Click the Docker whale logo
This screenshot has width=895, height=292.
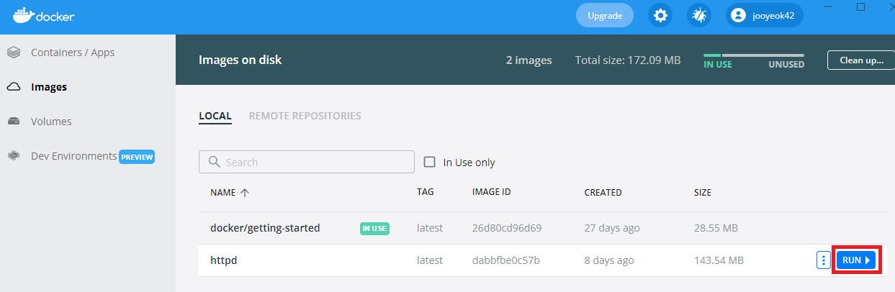tap(43, 15)
